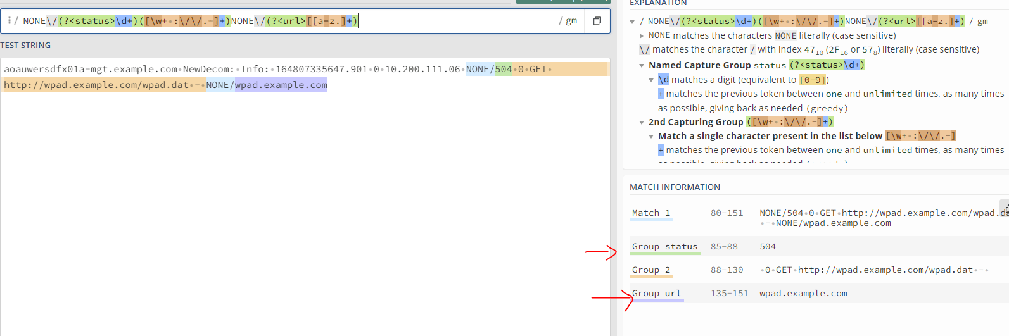Select the Match 1 row label

click(651, 213)
